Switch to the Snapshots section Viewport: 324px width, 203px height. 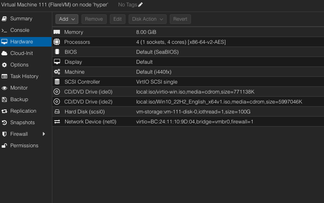(x=22, y=123)
